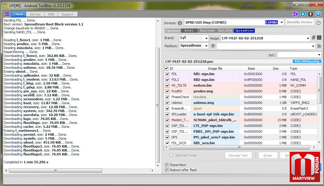Select the PM_pikel_arm7-sign.bin file cell

point(215,137)
